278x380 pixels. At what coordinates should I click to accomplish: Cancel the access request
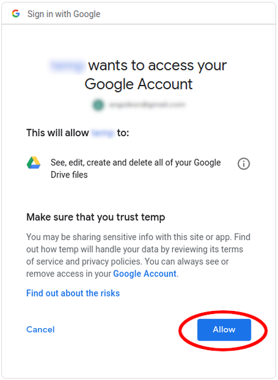[x=41, y=329]
